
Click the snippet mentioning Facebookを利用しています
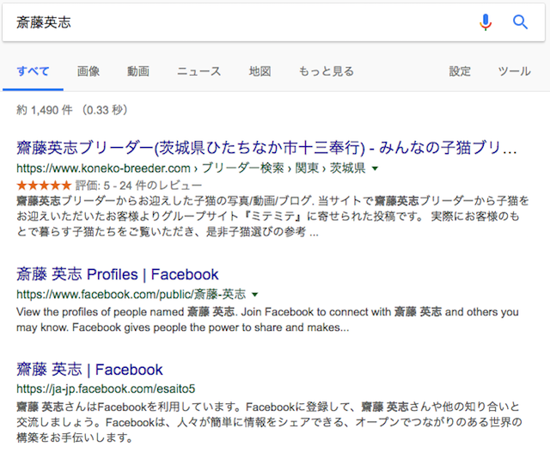(269, 422)
